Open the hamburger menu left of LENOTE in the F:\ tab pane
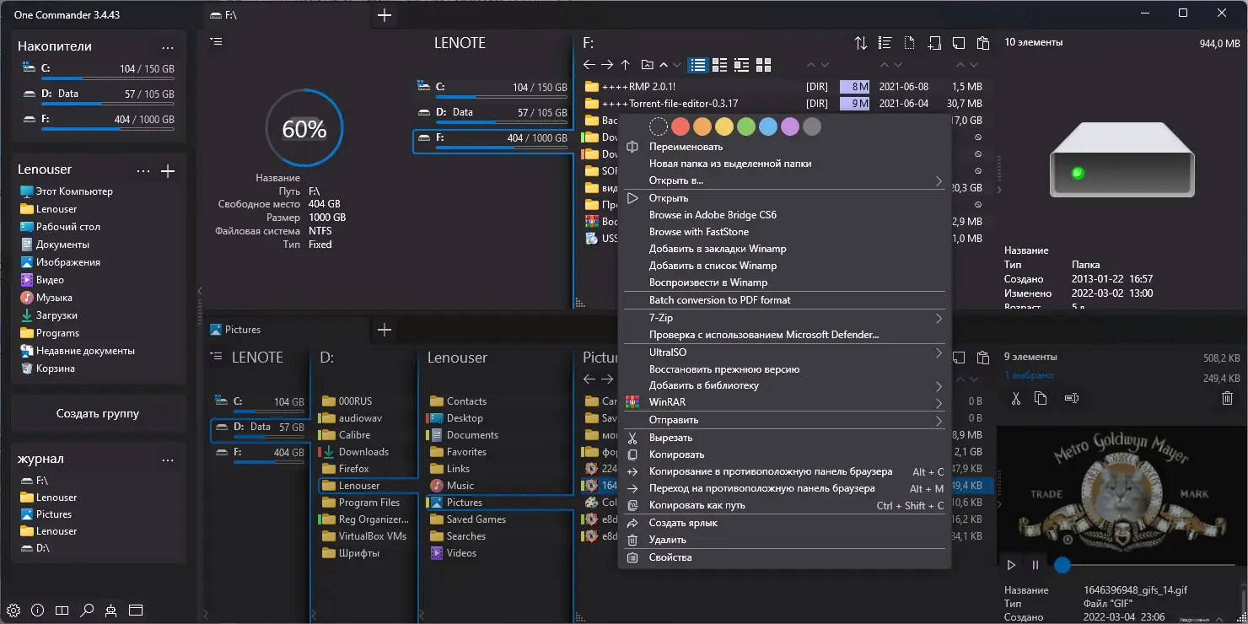 [x=217, y=40]
